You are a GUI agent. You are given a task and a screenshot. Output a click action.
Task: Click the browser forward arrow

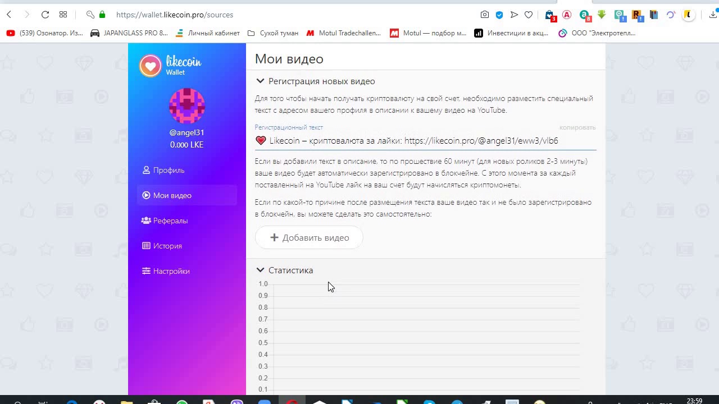(x=26, y=15)
